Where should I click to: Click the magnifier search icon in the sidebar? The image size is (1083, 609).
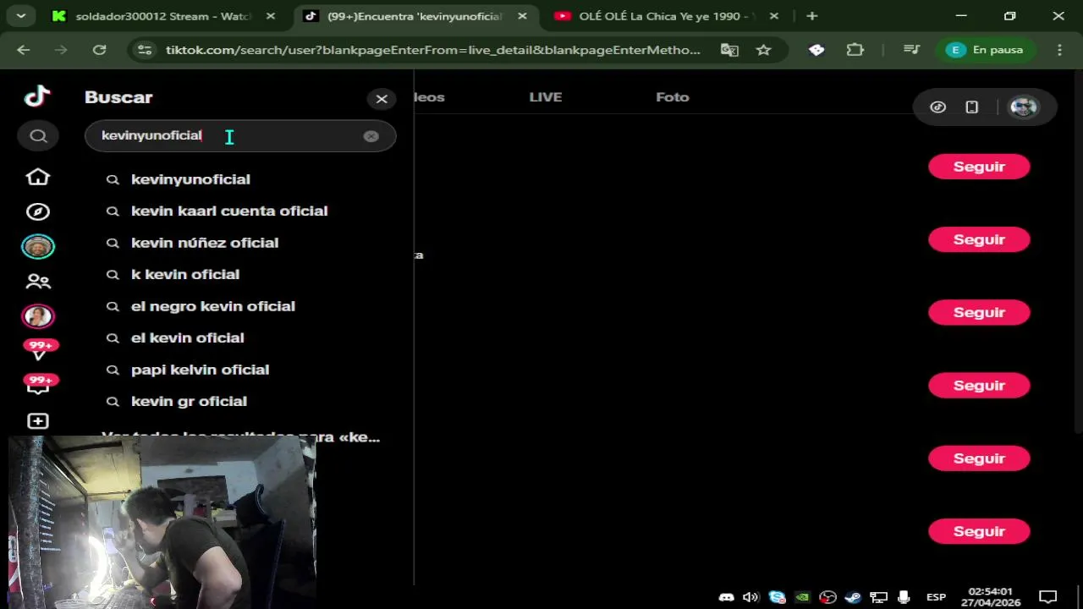(38, 136)
